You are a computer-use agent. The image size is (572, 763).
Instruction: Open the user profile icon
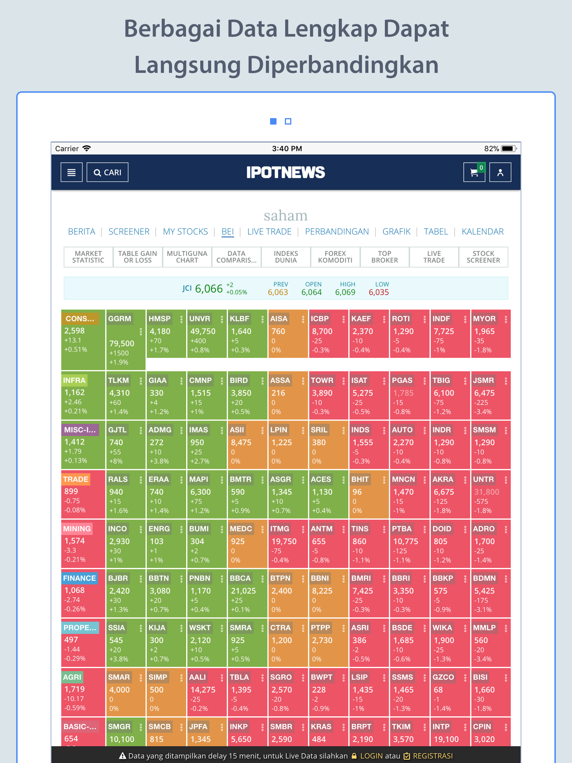coord(500,172)
